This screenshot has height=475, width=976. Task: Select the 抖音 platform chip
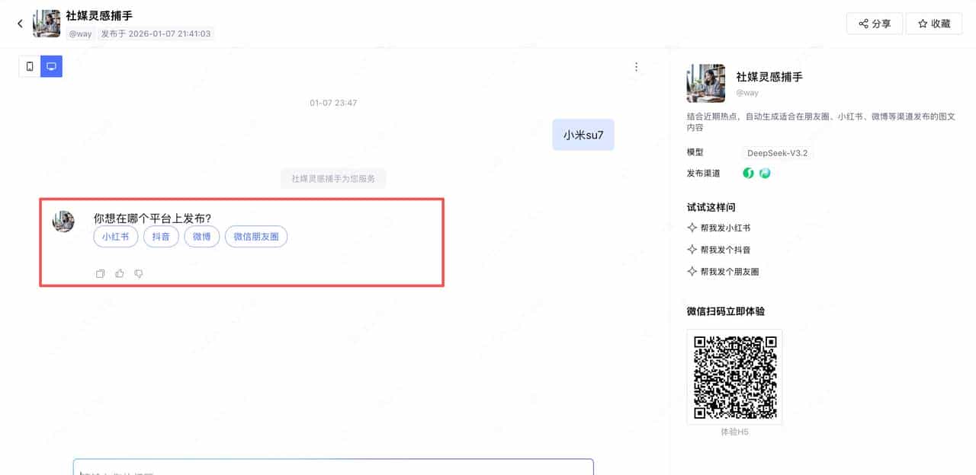coord(161,237)
